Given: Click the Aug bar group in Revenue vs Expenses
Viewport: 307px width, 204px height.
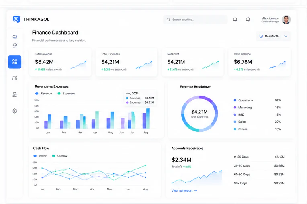Looking at the screenshot, I should click(x=146, y=118).
